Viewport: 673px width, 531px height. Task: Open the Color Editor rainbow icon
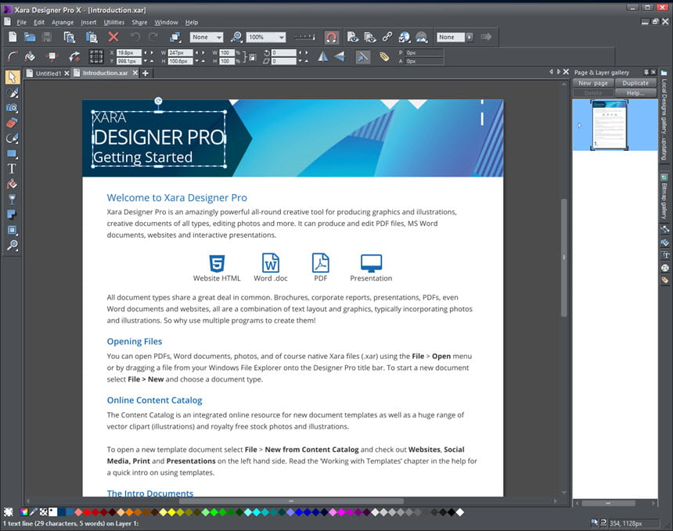click(24, 511)
